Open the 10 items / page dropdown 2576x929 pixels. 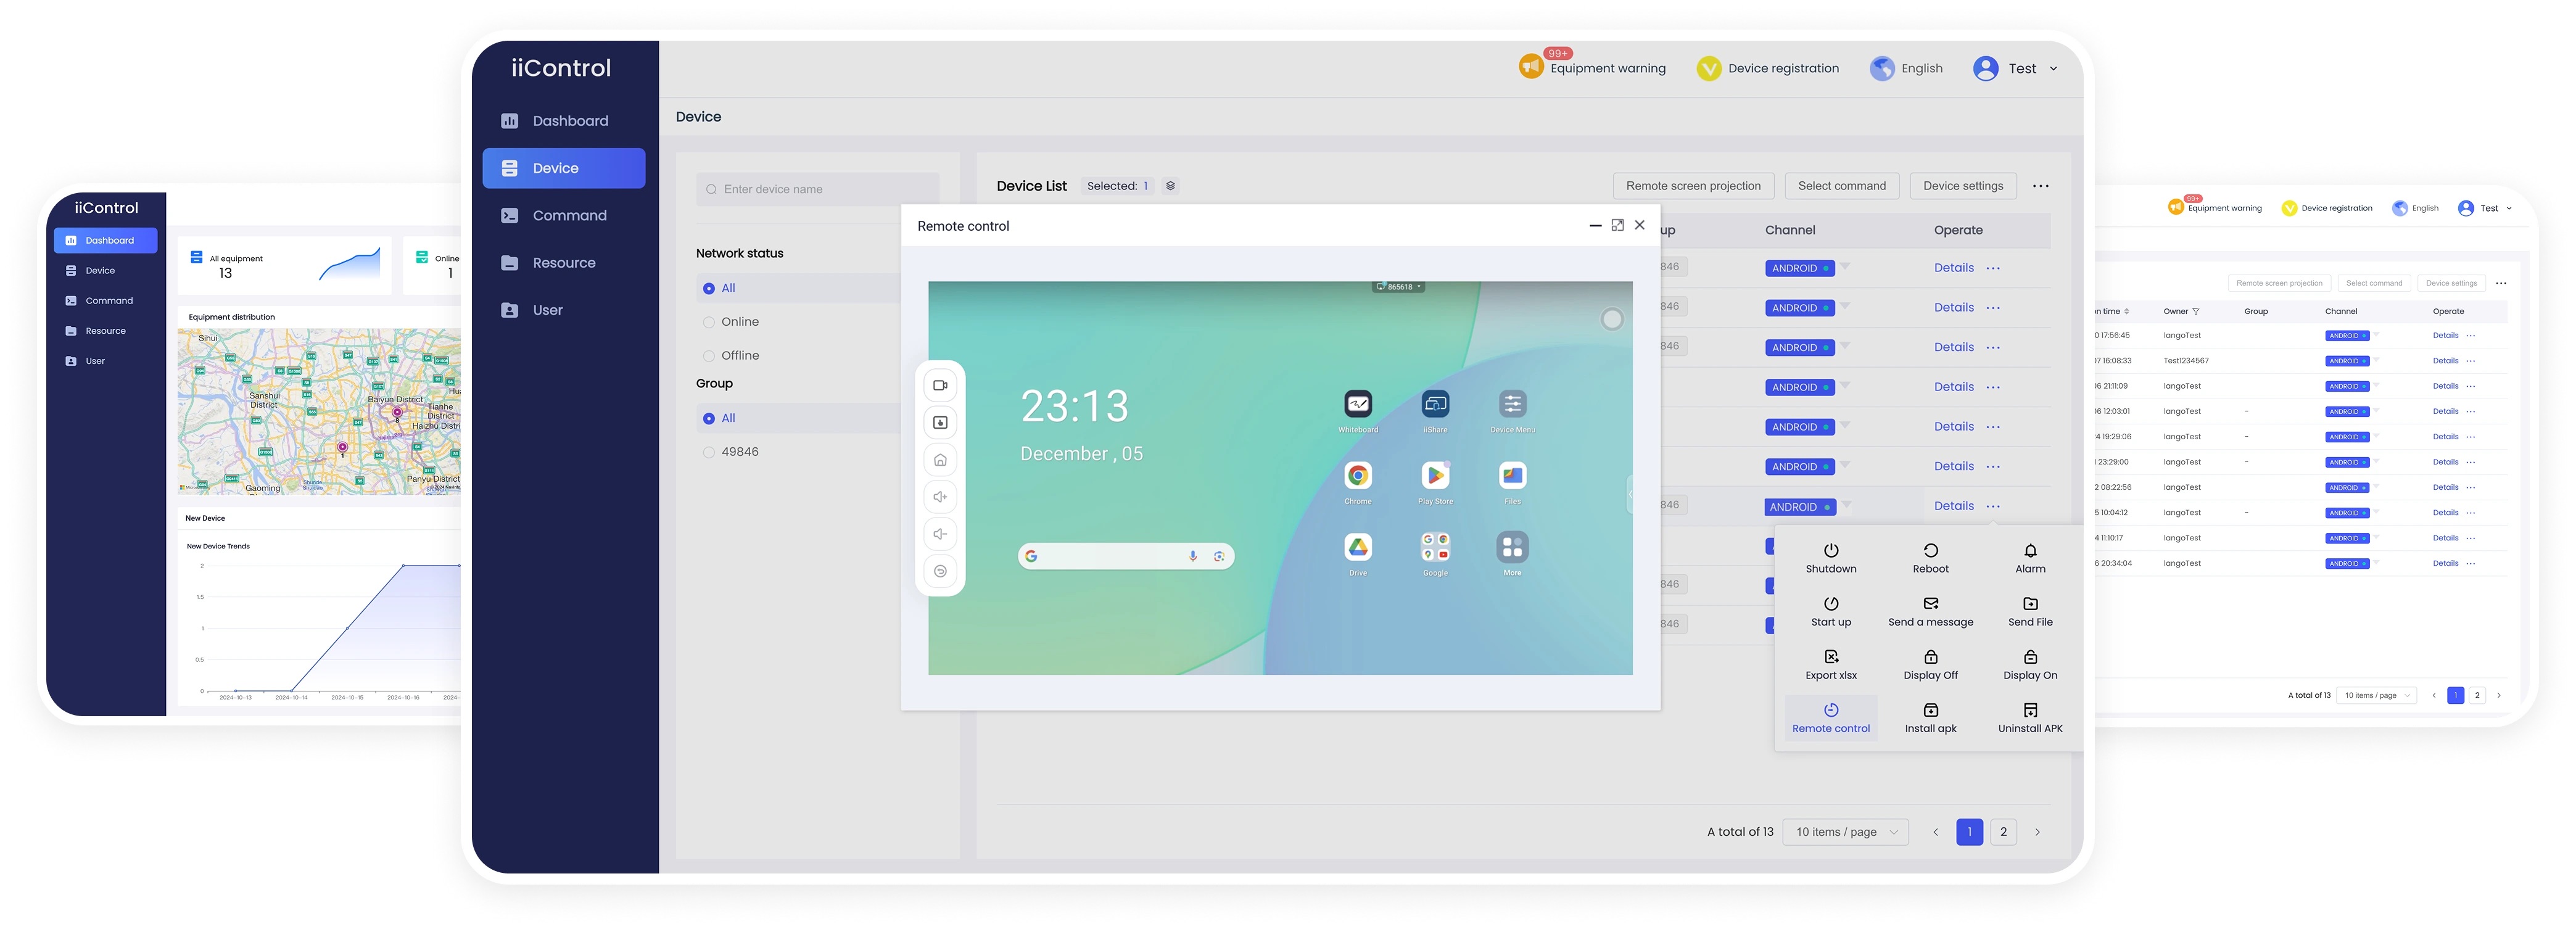[1845, 832]
